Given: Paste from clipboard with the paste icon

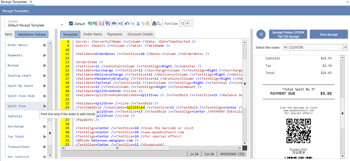Looking at the screenshot, I should (148, 24).
